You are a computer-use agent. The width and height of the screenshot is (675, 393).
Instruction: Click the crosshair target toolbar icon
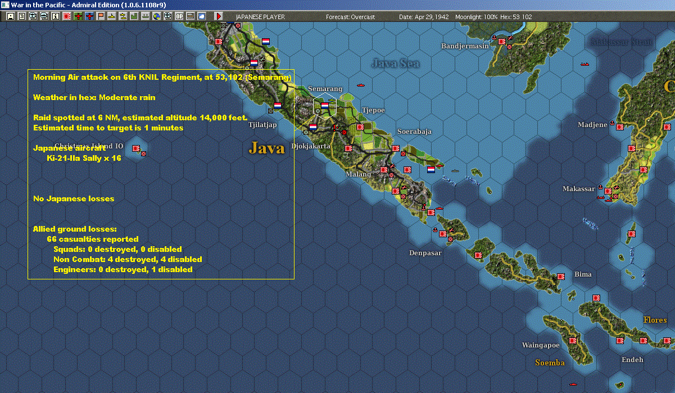click(x=168, y=16)
